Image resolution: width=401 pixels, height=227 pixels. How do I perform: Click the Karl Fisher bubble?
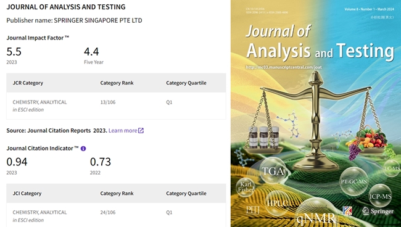(x=246, y=187)
